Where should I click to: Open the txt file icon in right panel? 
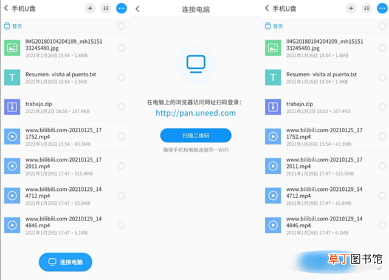(x=273, y=78)
